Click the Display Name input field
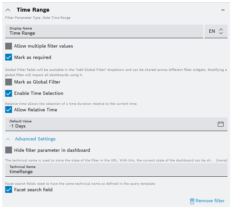 pos(104,31)
